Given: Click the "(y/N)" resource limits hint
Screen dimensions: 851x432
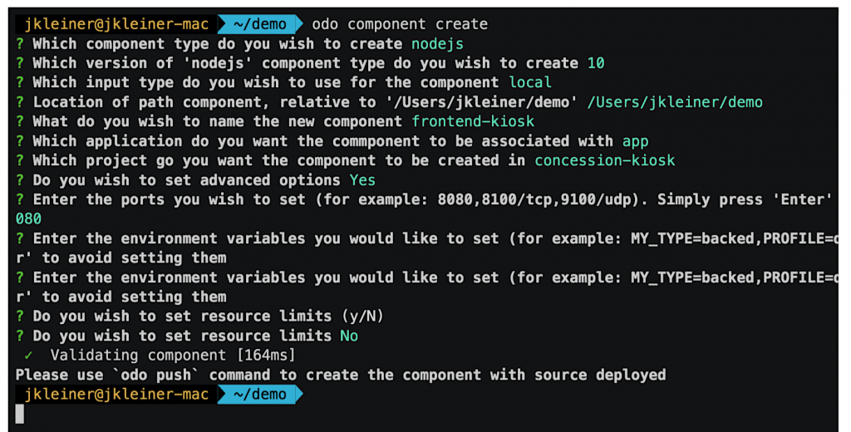Looking at the screenshot, I should point(362,317).
